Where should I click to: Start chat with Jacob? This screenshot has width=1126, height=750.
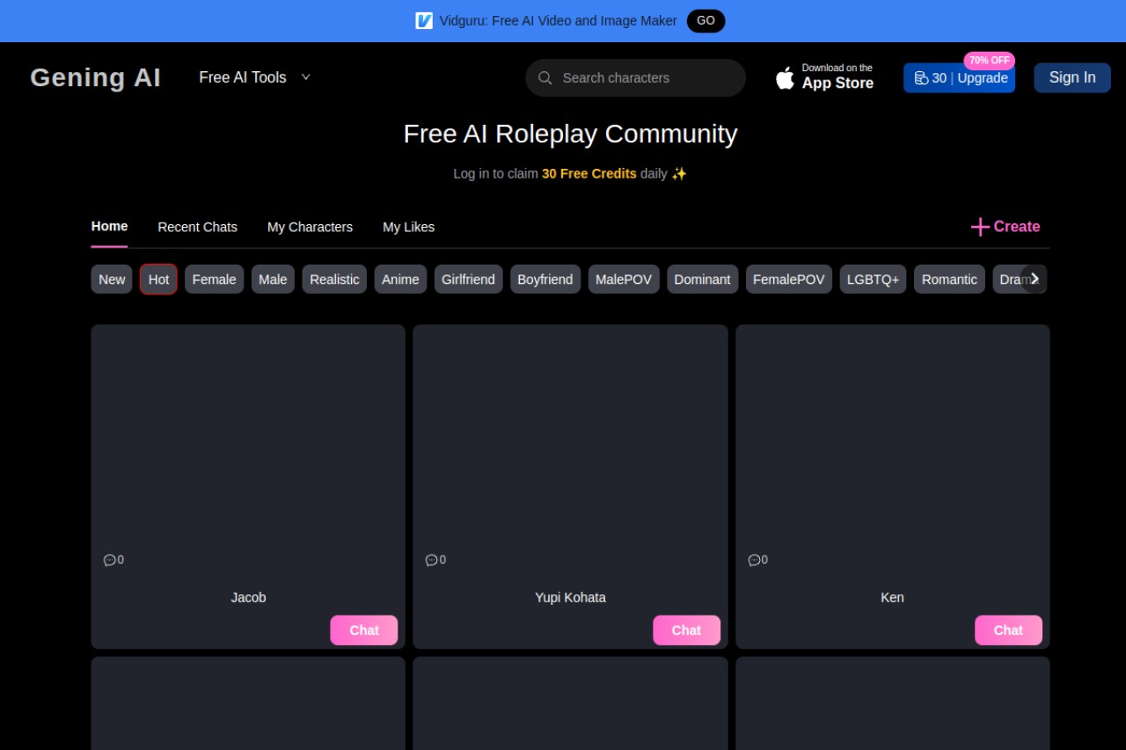[364, 630]
